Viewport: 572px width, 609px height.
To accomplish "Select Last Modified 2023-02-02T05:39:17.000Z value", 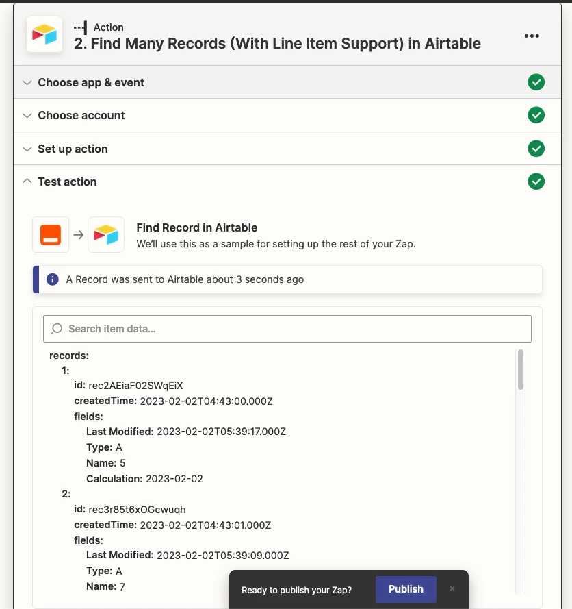I will pyautogui.click(x=221, y=432).
